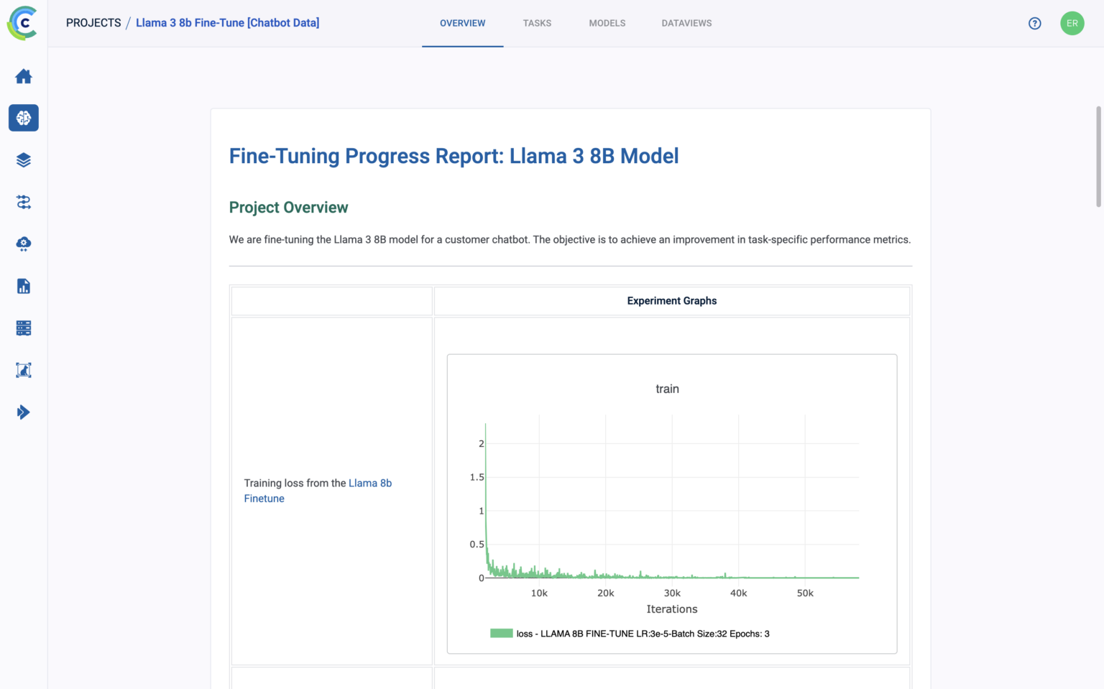The height and width of the screenshot is (689, 1104).
Task: Open the PROJECTS breadcrumb link
Action: coord(93,22)
